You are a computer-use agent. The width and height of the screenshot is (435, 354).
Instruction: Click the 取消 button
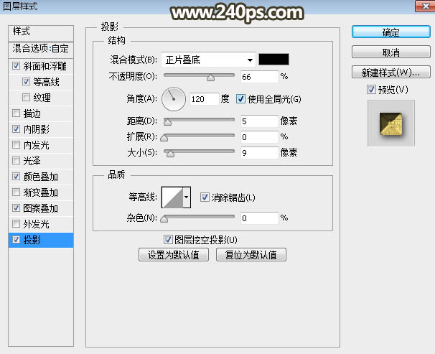point(391,52)
